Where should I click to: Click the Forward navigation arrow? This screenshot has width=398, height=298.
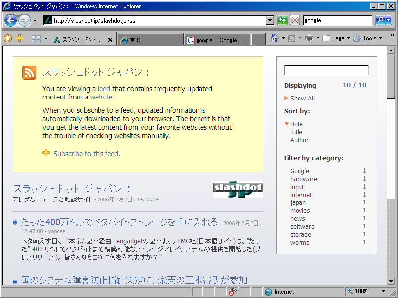point(24,20)
